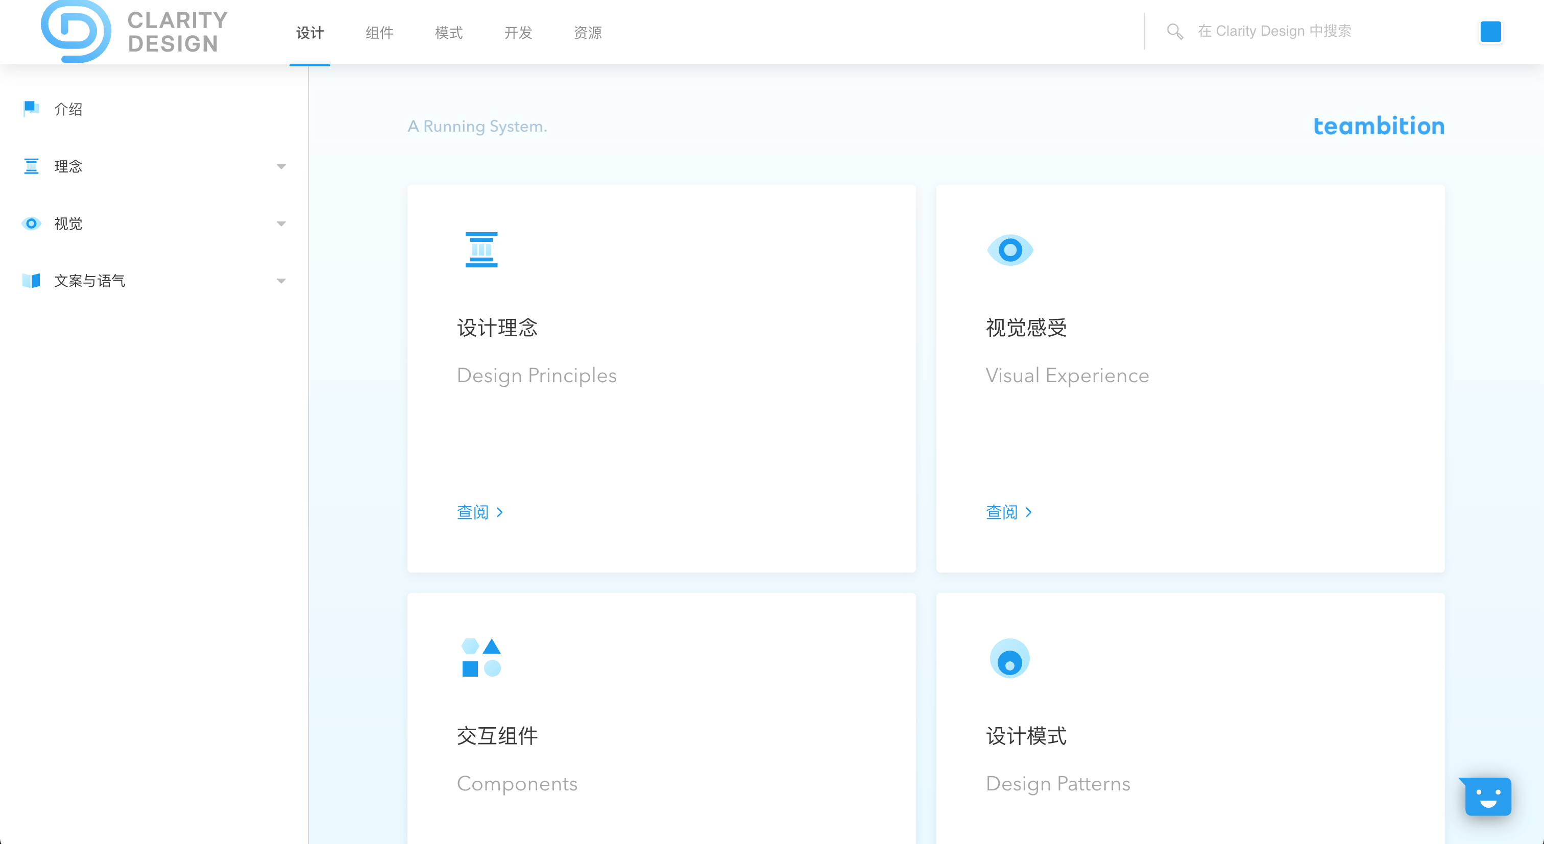Open the teambition brand link
This screenshot has width=1544, height=844.
1379,126
